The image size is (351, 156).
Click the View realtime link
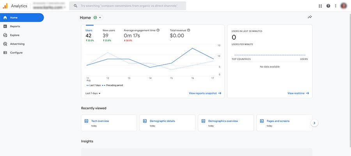(298, 93)
